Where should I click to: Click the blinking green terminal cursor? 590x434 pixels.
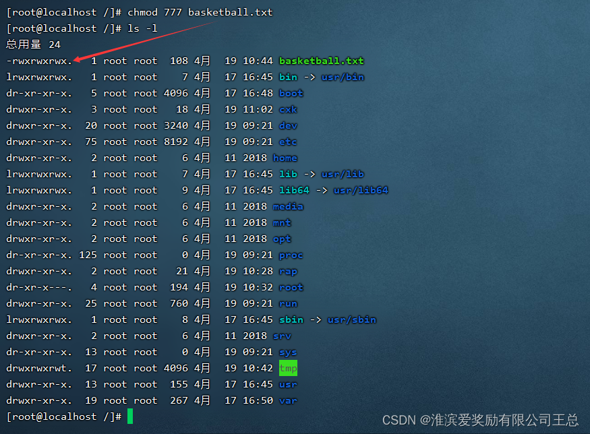pos(129,416)
